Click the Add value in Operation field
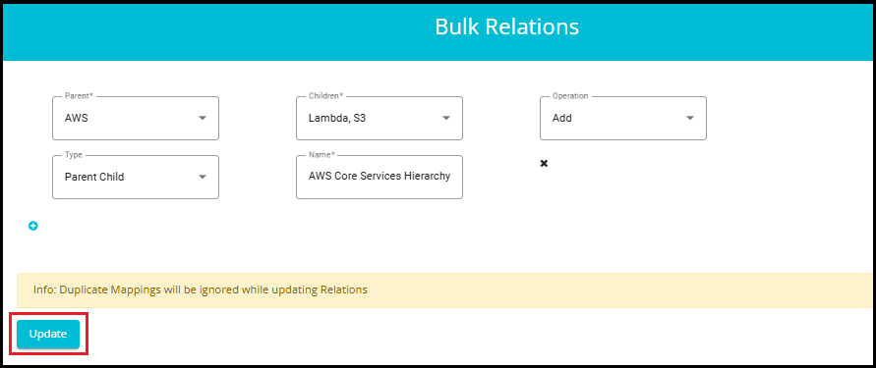Viewport: 876px width, 368px height. [562, 118]
